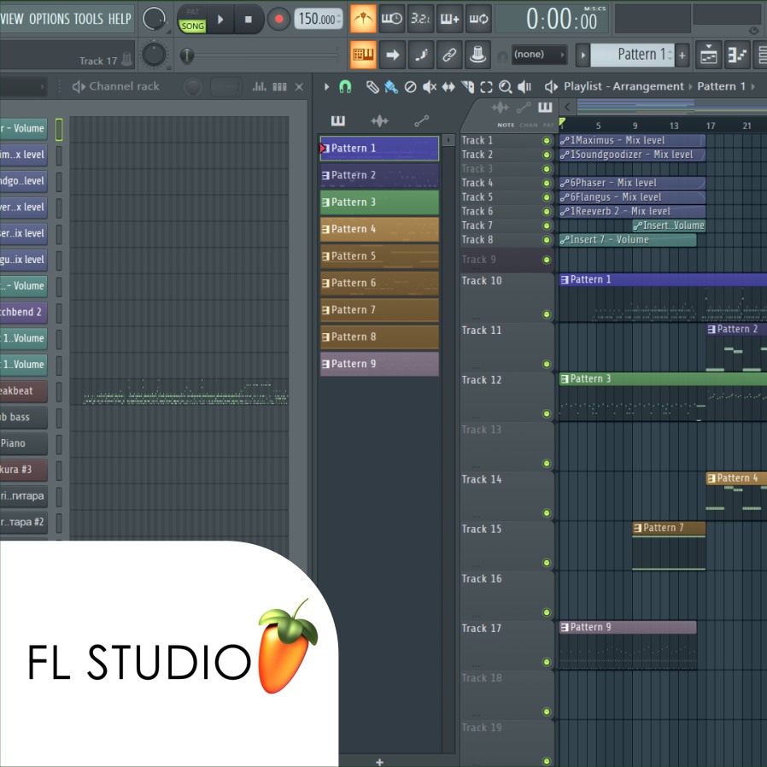Image resolution: width=767 pixels, height=767 pixels.
Task: Expand menu arrow after Pattern 1 breadcrumb
Action: click(x=753, y=86)
